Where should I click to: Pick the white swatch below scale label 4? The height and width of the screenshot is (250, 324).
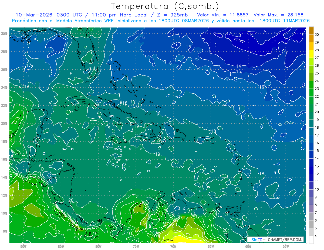[311, 240]
